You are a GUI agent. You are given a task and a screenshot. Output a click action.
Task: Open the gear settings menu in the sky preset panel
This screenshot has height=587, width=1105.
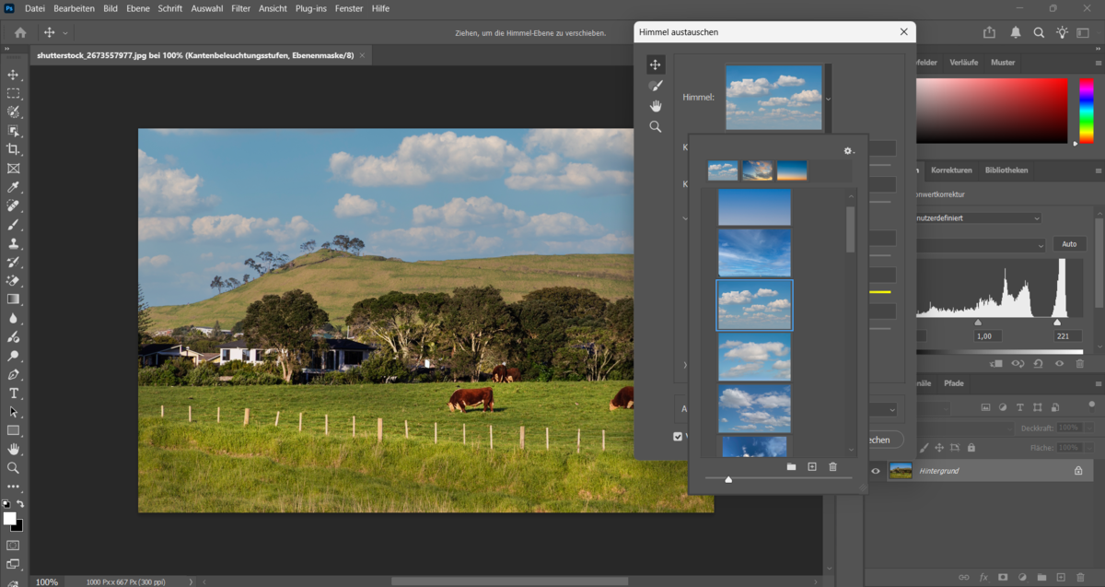pyautogui.click(x=847, y=150)
